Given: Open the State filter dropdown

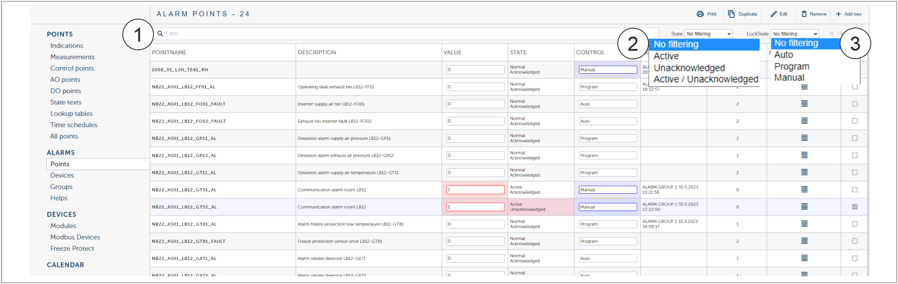Looking at the screenshot, I should tap(709, 34).
